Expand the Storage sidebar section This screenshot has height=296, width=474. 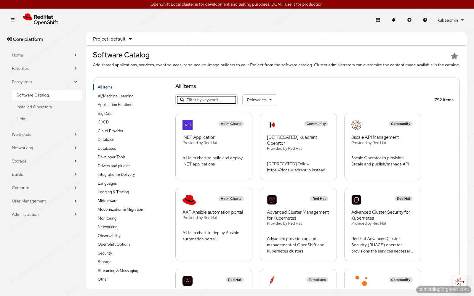(44, 161)
